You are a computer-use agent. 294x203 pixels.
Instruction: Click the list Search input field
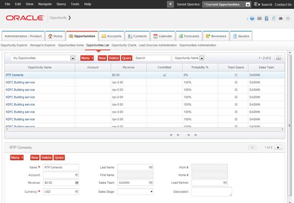coord(152,58)
